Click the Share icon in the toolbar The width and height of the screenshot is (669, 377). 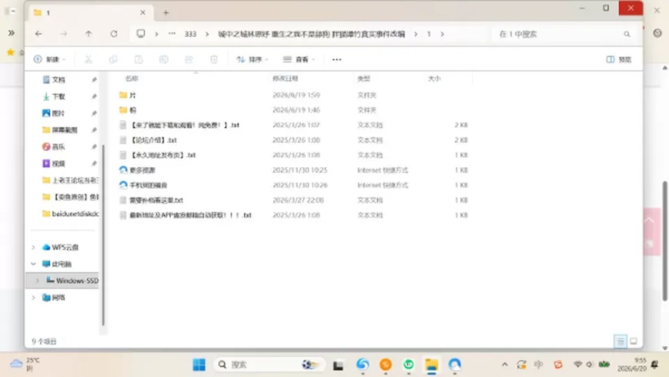(x=189, y=59)
